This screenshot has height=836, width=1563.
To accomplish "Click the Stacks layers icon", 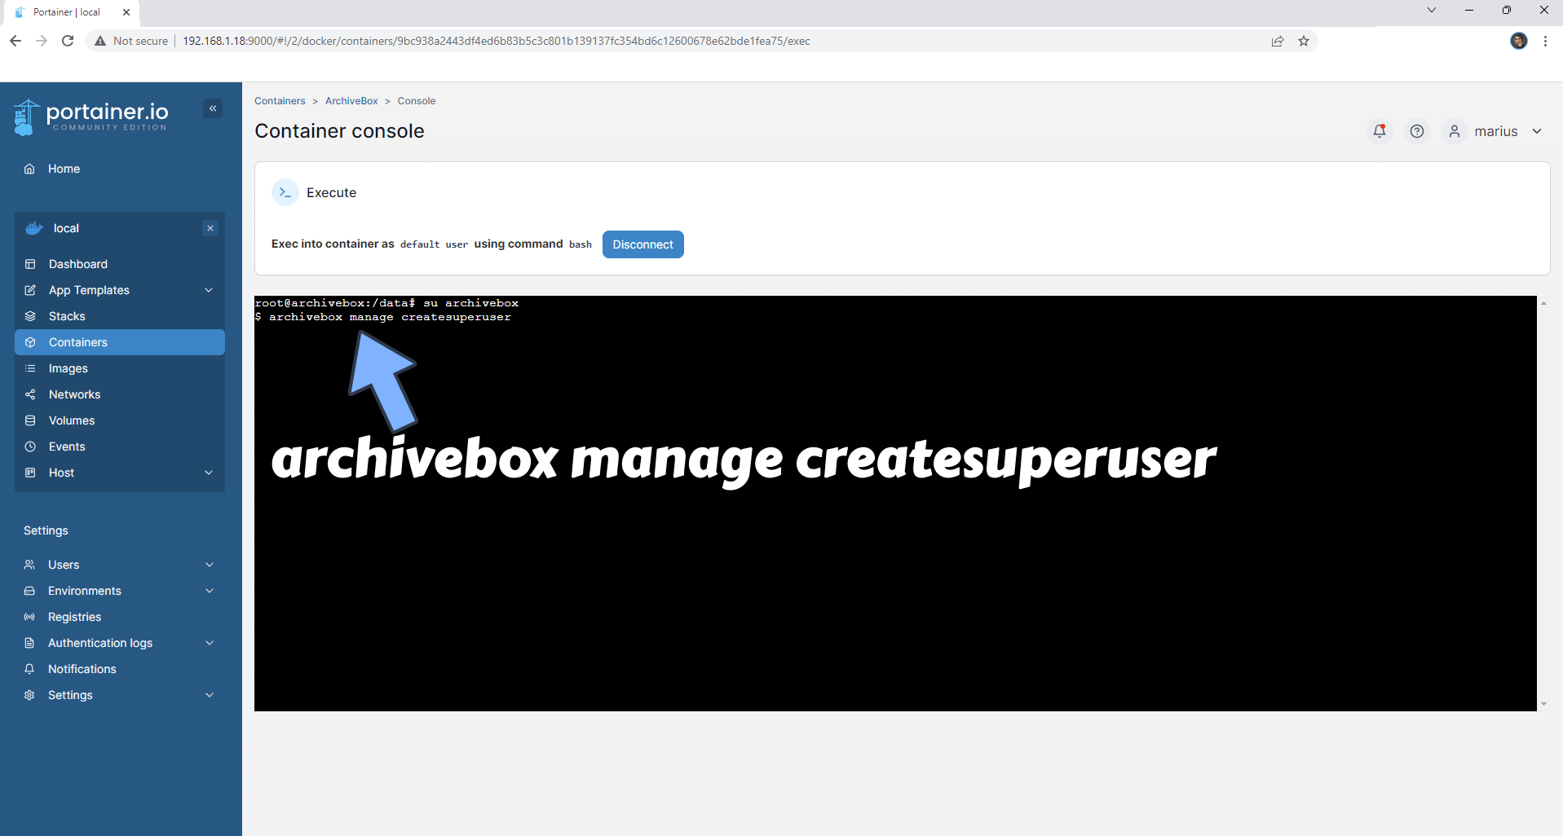I will tap(30, 316).
